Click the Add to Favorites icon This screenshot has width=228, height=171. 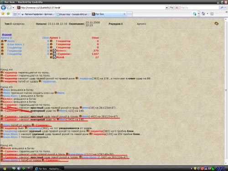[x=8, y=14]
